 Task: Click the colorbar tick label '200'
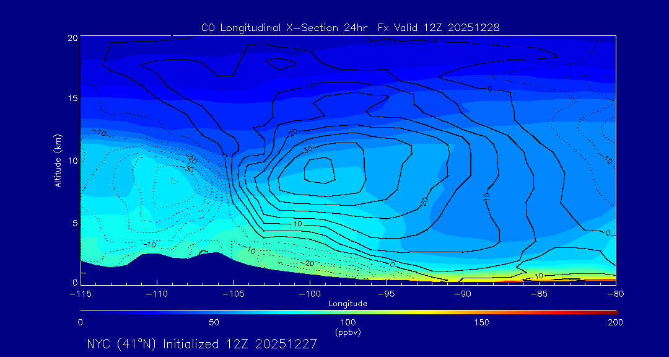coord(615,322)
